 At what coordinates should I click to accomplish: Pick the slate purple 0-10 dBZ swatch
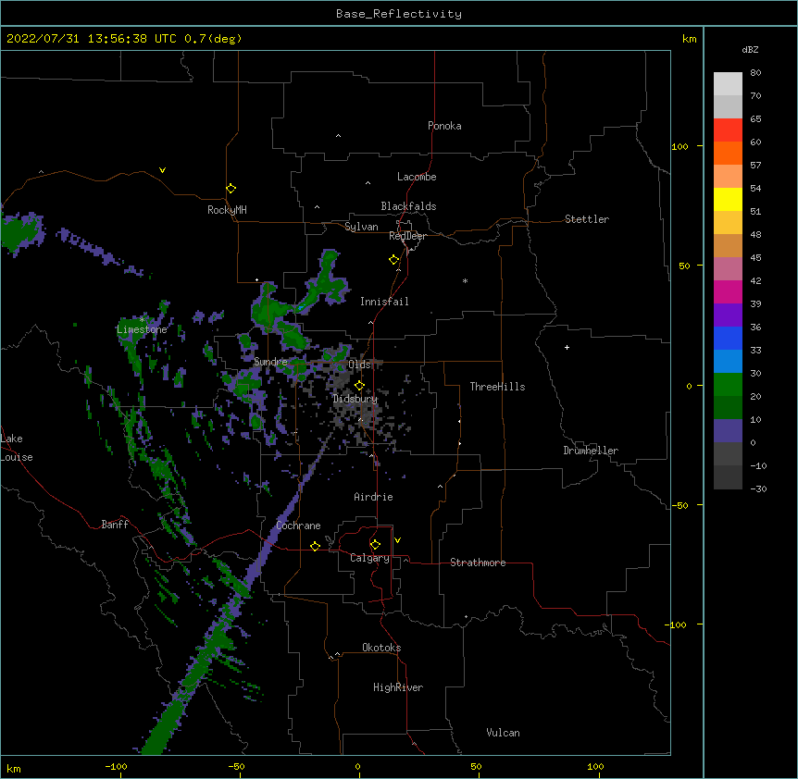728,431
